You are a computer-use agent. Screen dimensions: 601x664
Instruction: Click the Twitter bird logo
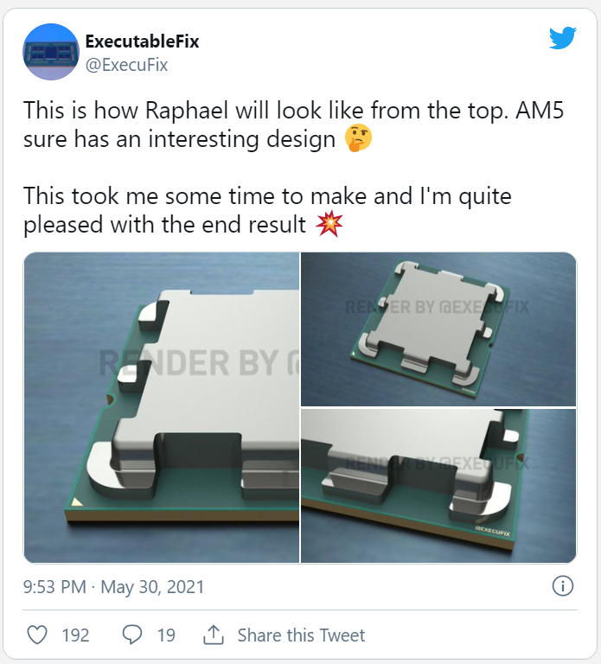point(562,38)
